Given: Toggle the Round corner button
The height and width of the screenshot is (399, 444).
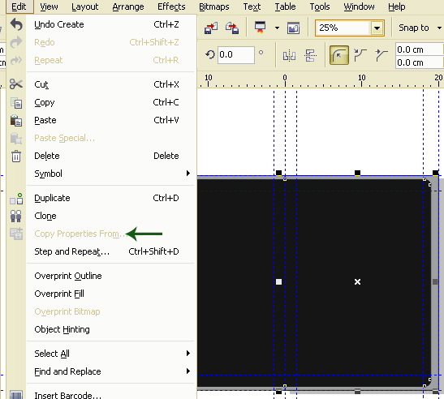Looking at the screenshot, I should (339, 55).
